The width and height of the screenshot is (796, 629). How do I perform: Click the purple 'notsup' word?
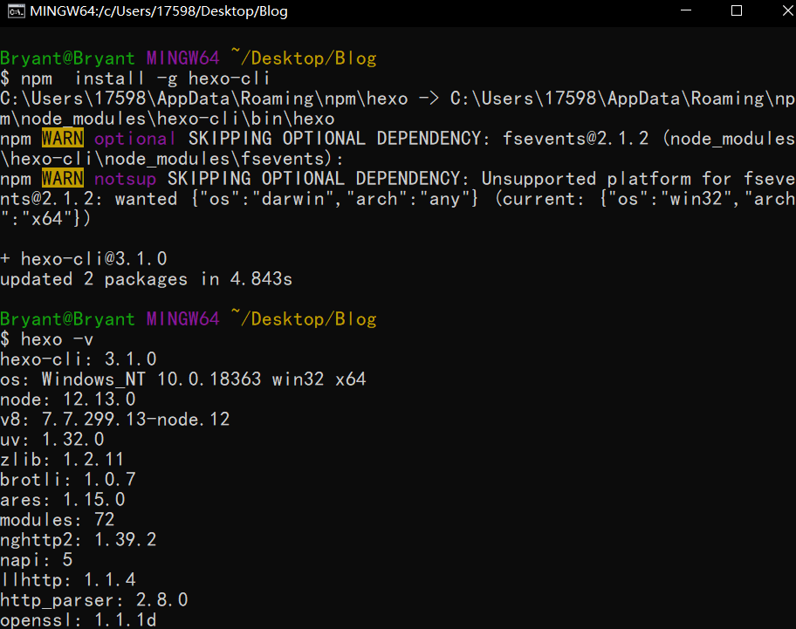pyautogui.click(x=125, y=179)
